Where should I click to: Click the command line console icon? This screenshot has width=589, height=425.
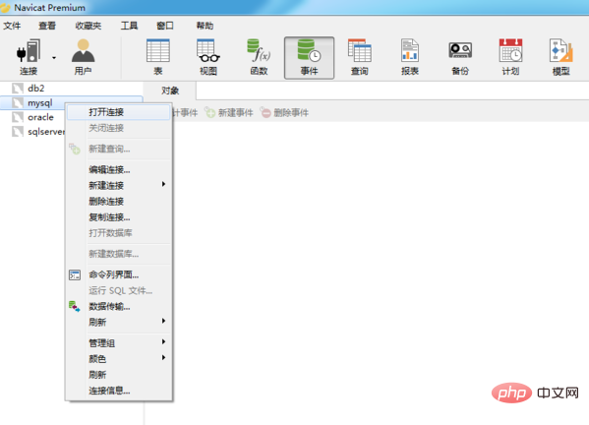tap(75, 275)
